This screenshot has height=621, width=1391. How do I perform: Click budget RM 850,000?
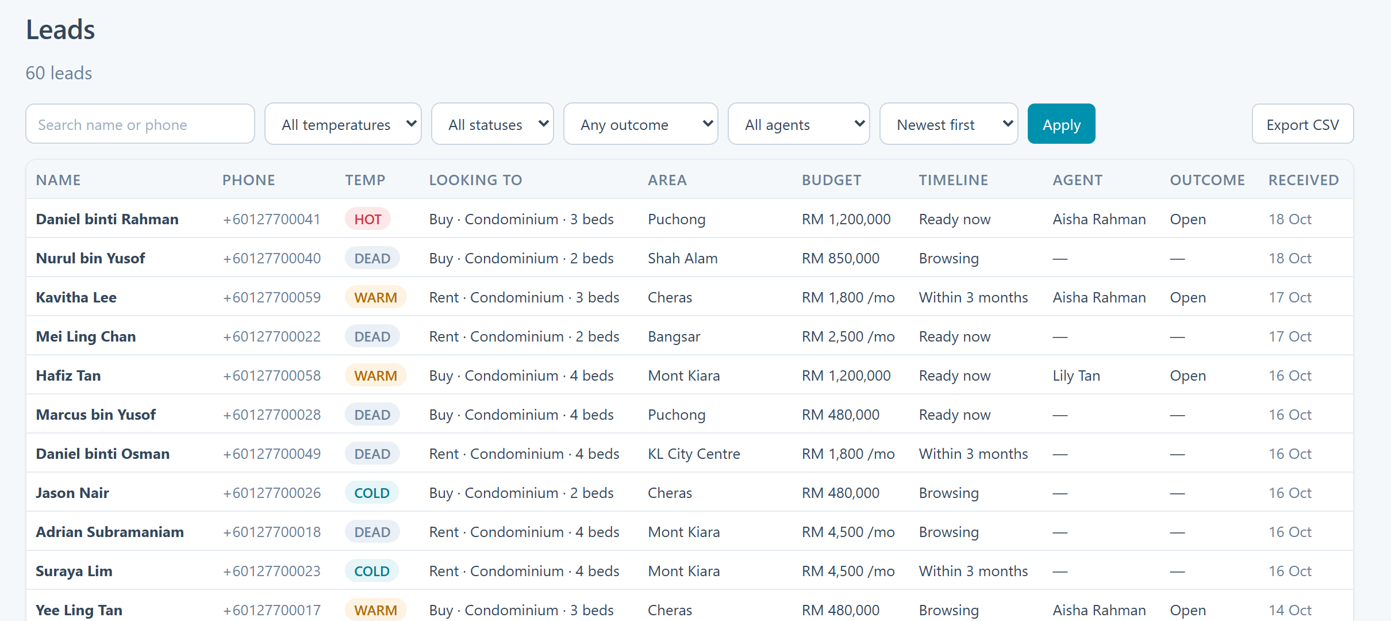(x=840, y=258)
